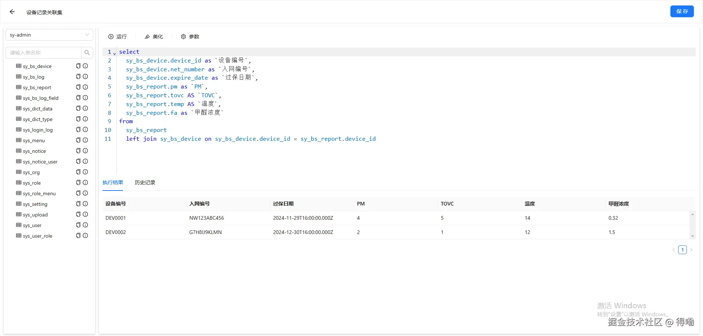Image resolution: width=703 pixels, height=336 pixels.
Task: Open the info icon next to sys_menu
Action: point(85,140)
